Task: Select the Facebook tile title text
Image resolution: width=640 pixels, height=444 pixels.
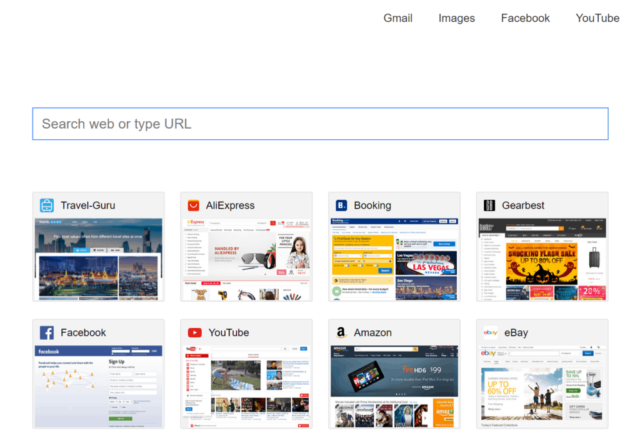Action: (83, 333)
